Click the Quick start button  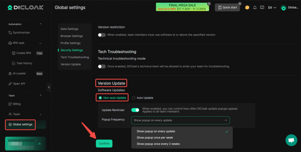227,7
